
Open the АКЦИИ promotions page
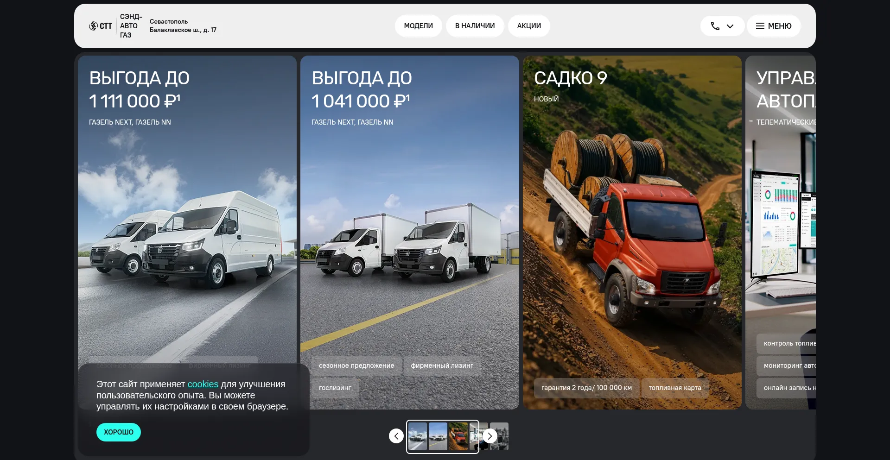point(529,26)
